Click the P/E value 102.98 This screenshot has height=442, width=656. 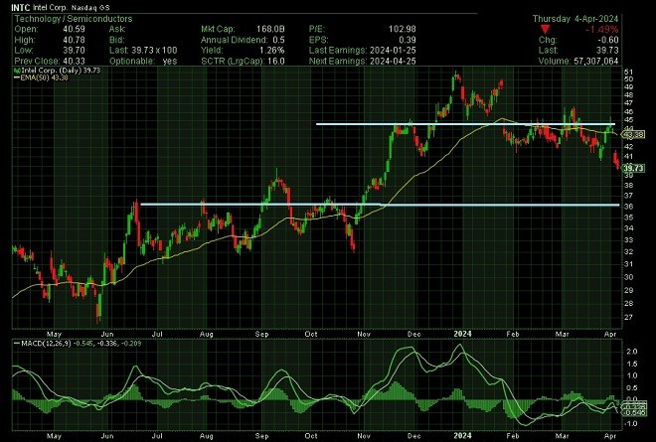click(403, 29)
